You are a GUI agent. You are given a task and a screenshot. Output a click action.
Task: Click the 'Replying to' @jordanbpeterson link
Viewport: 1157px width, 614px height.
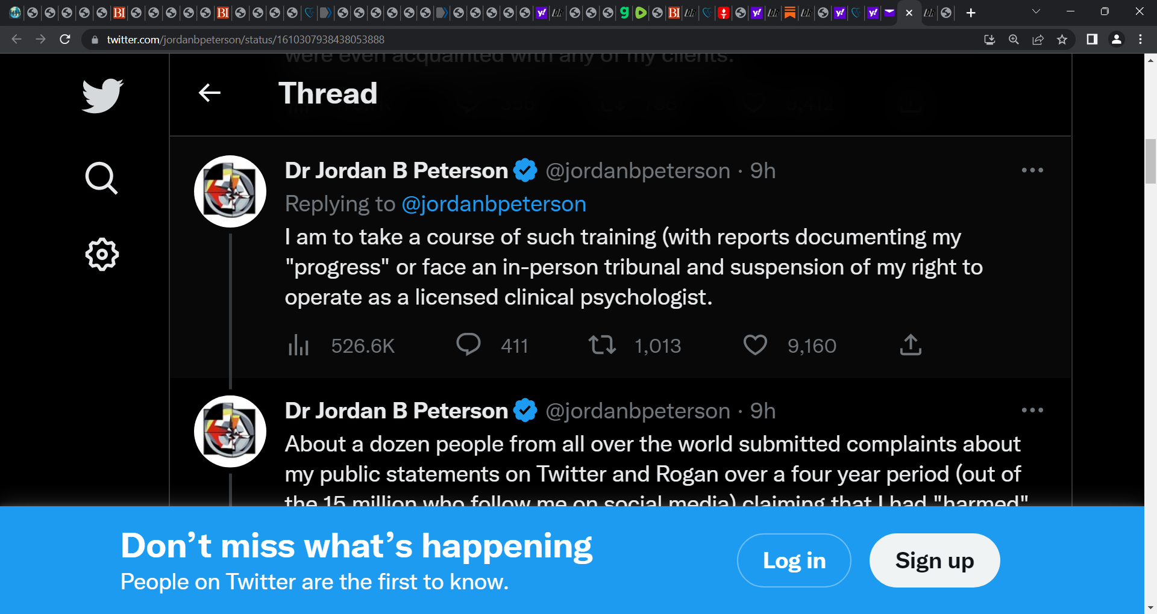pos(494,204)
